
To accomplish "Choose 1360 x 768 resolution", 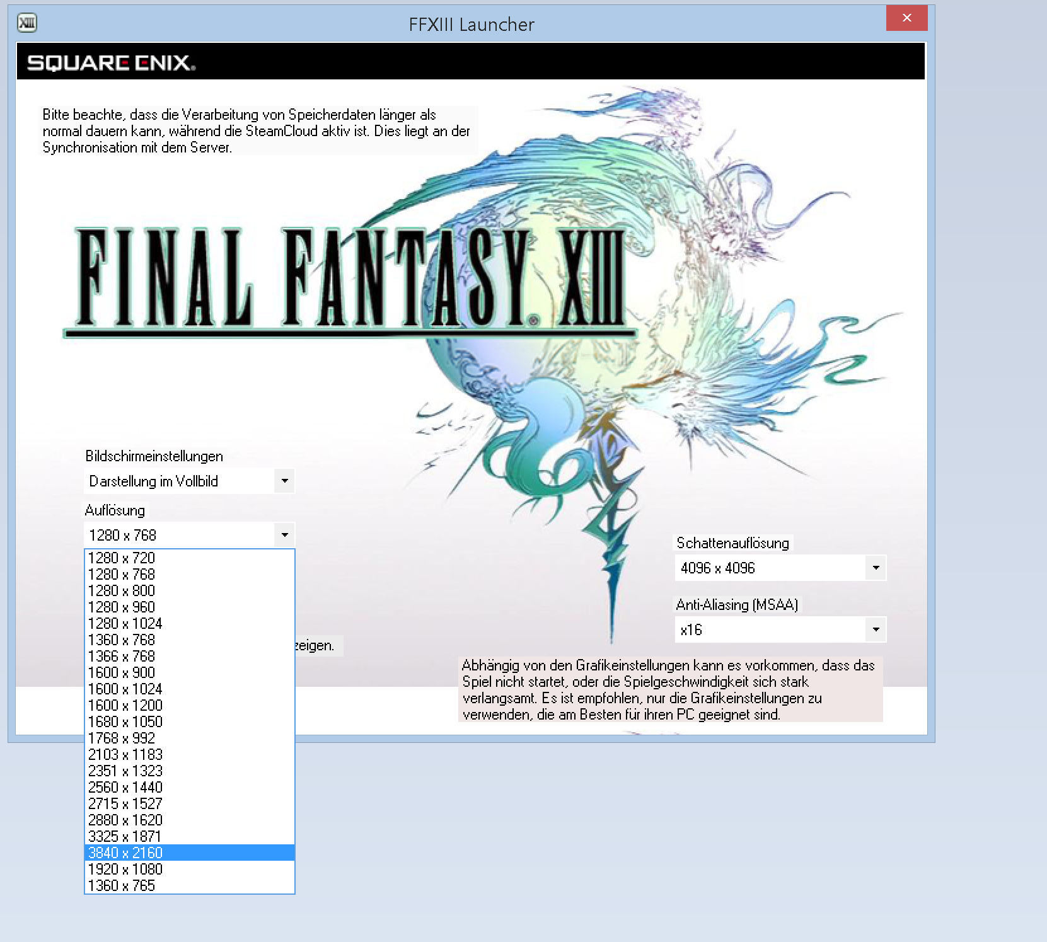I will [190, 640].
